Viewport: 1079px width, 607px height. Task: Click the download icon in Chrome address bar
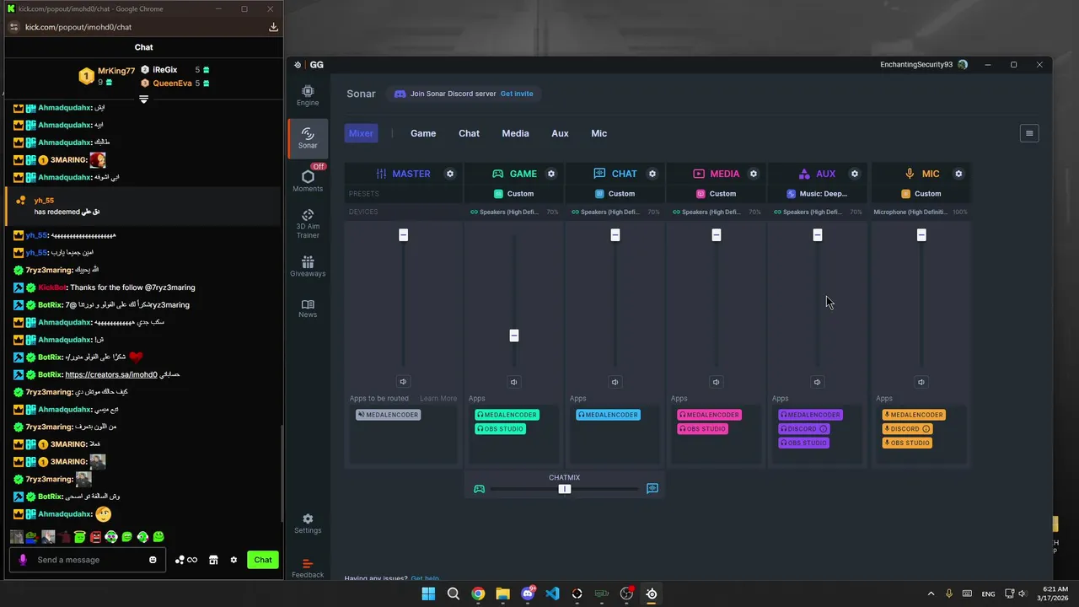coord(273,27)
